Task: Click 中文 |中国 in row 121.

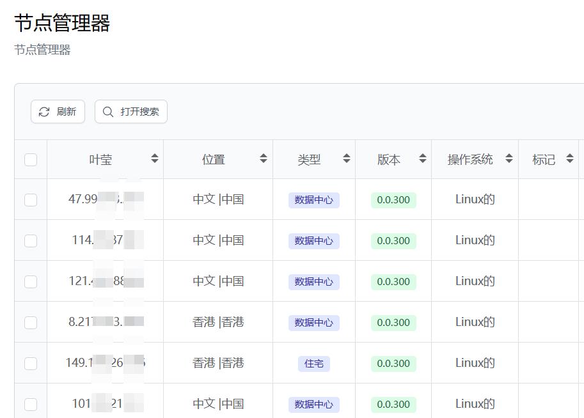Action: click(218, 281)
